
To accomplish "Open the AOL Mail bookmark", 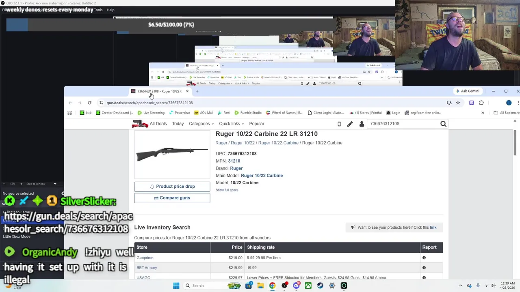I will (x=204, y=113).
